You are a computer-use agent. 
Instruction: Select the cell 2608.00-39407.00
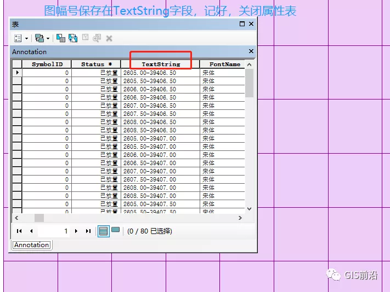coord(160,188)
